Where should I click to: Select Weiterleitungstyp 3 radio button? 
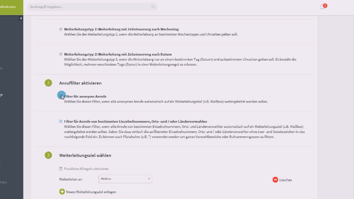click(x=61, y=54)
